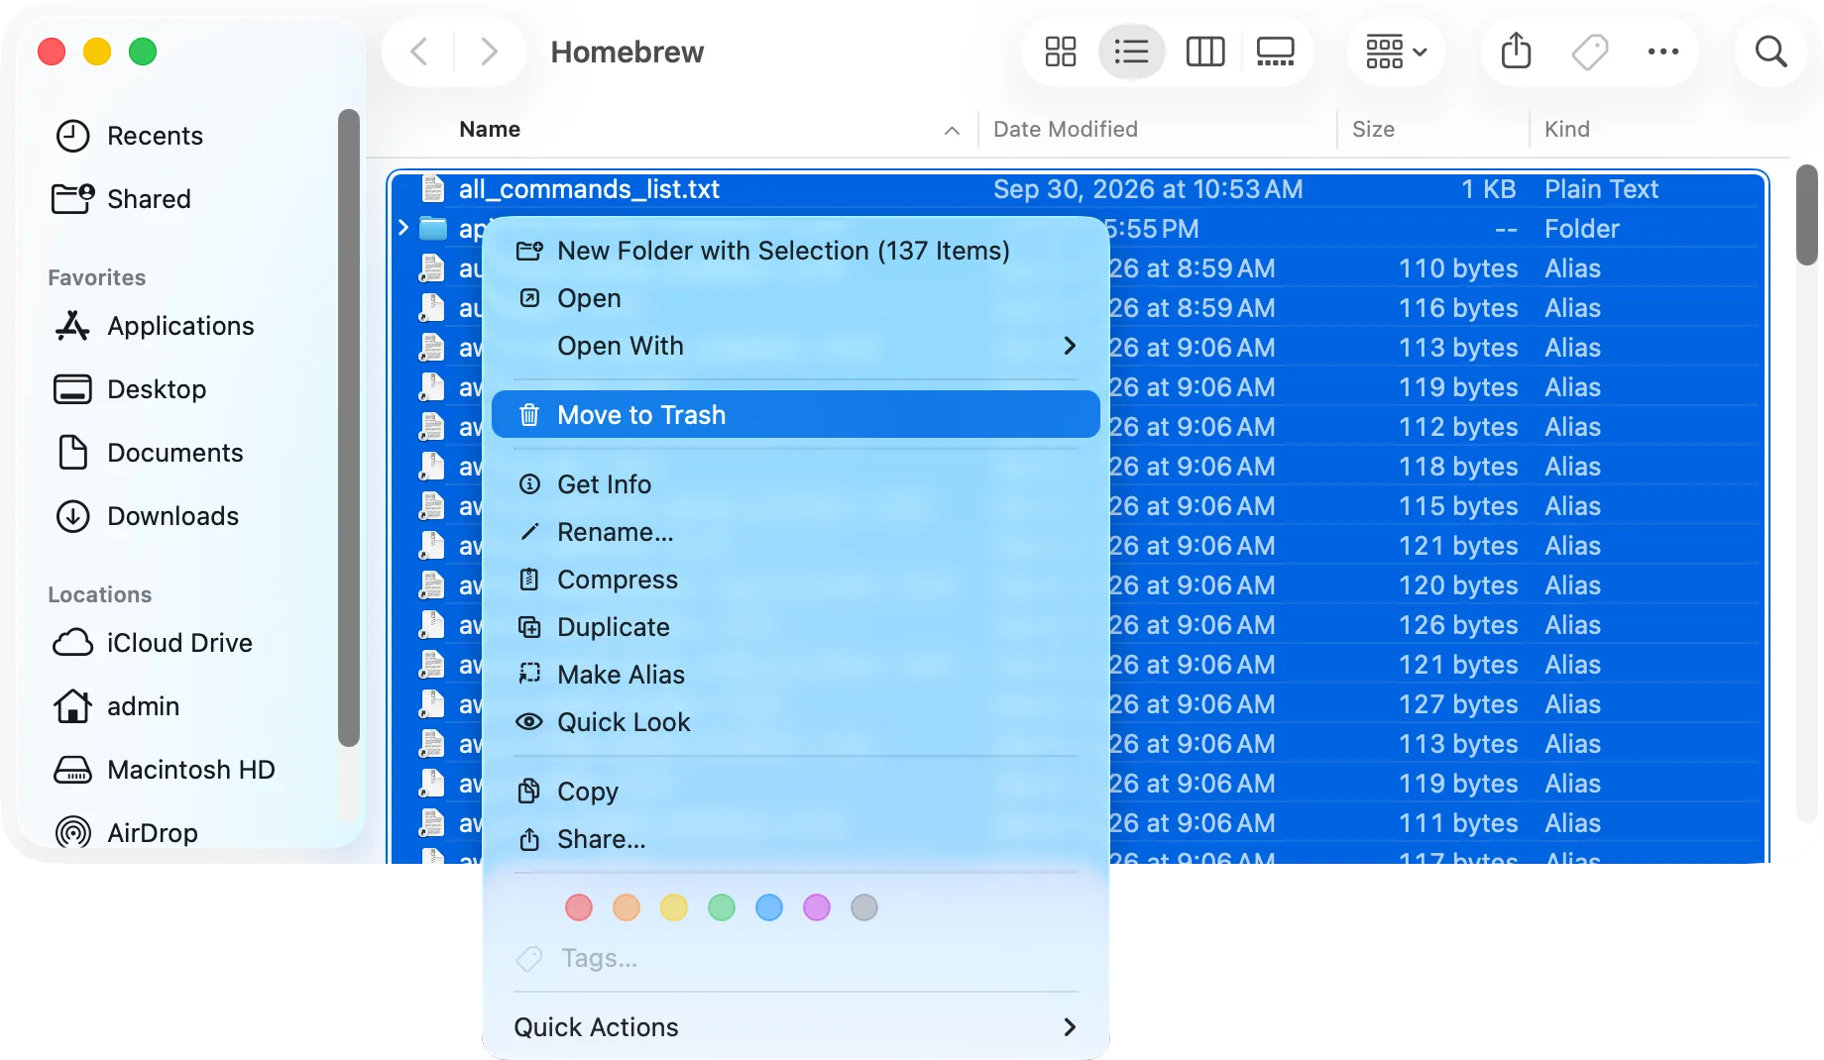Choose Compress from the context menu
This screenshot has width=1824, height=1060.
[x=796, y=580]
